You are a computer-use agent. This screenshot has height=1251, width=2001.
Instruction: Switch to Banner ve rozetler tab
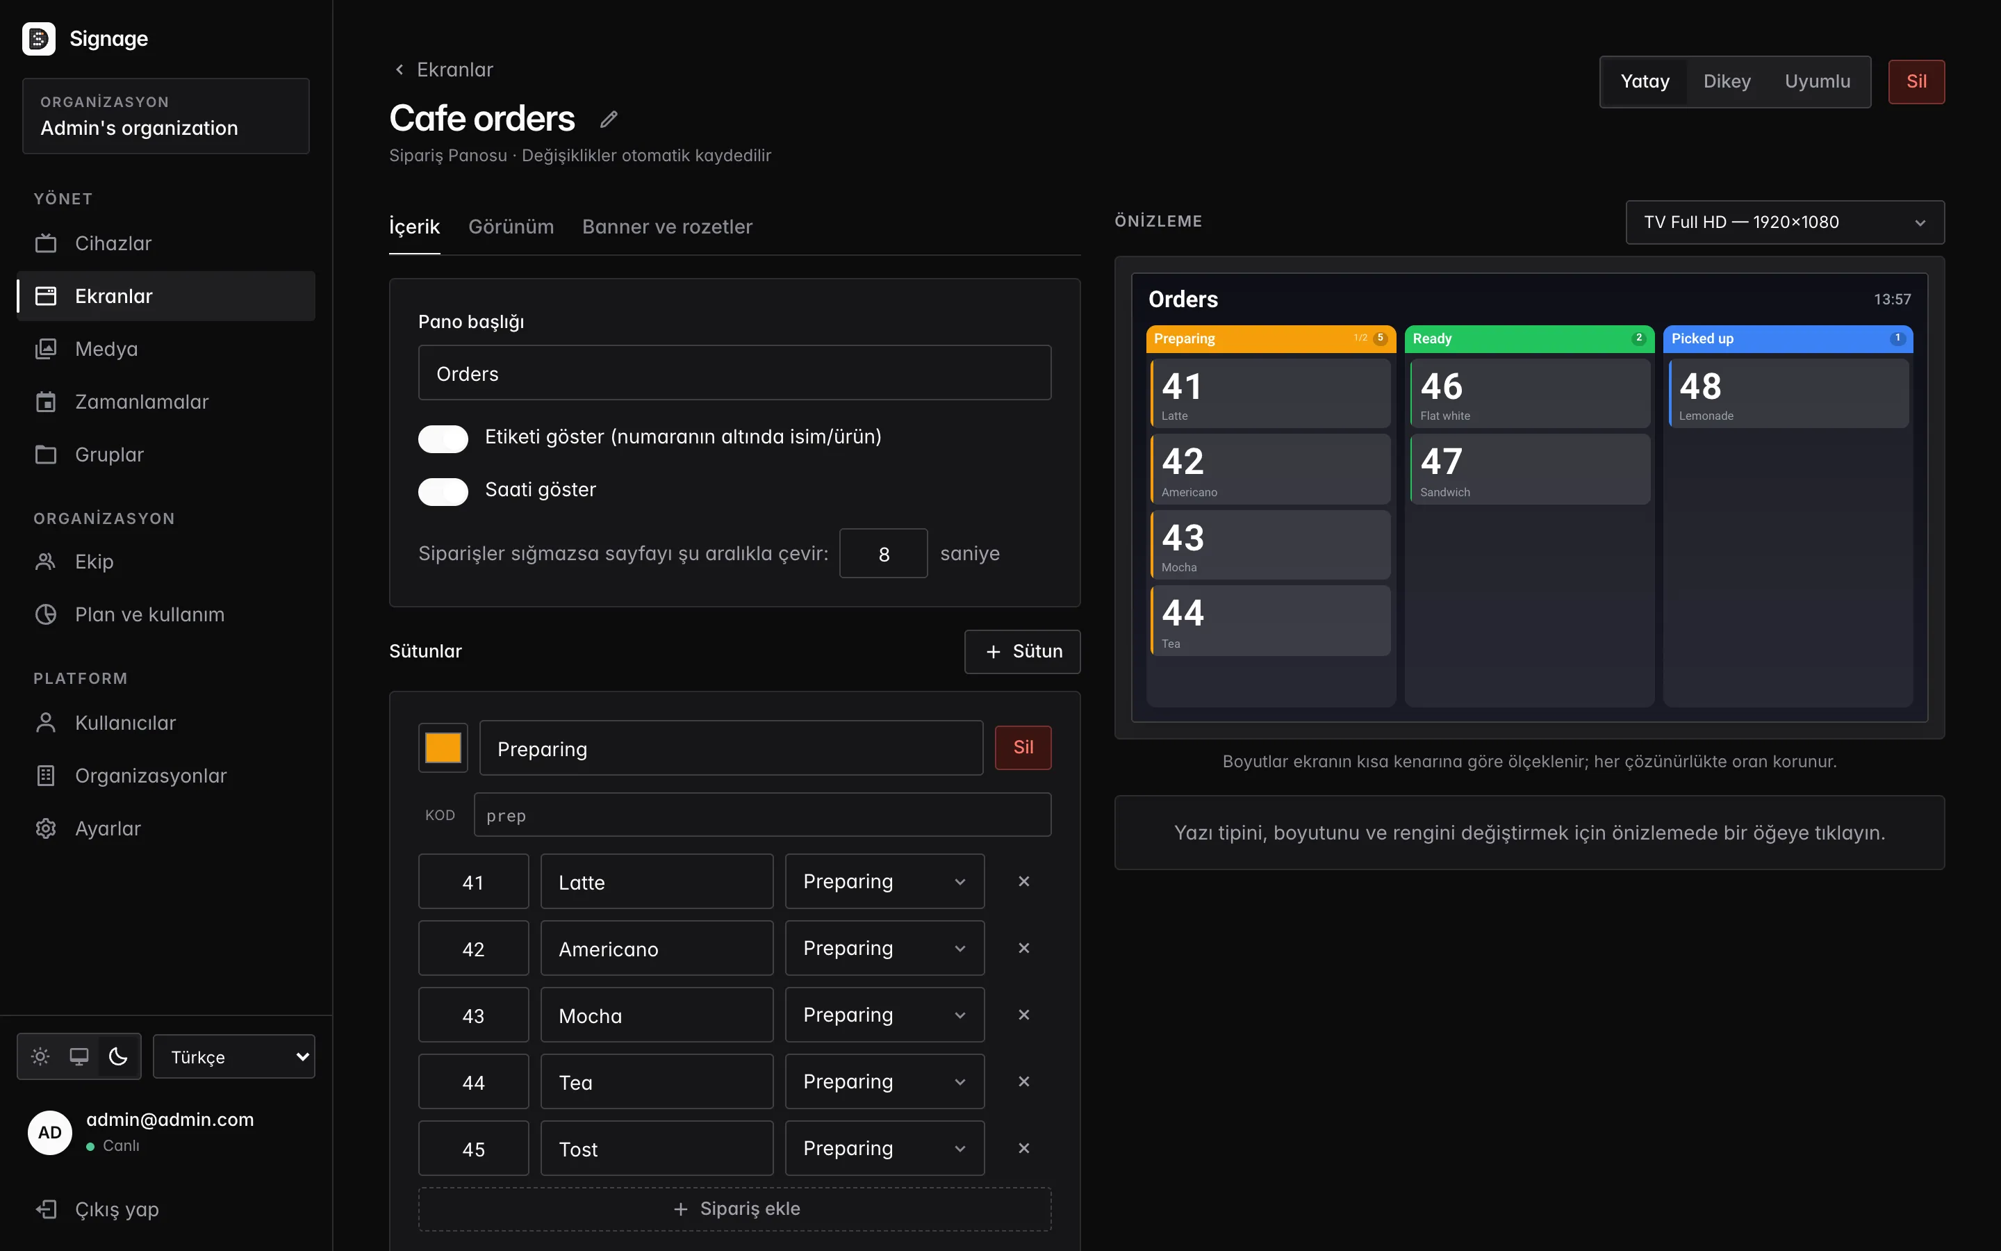click(667, 227)
